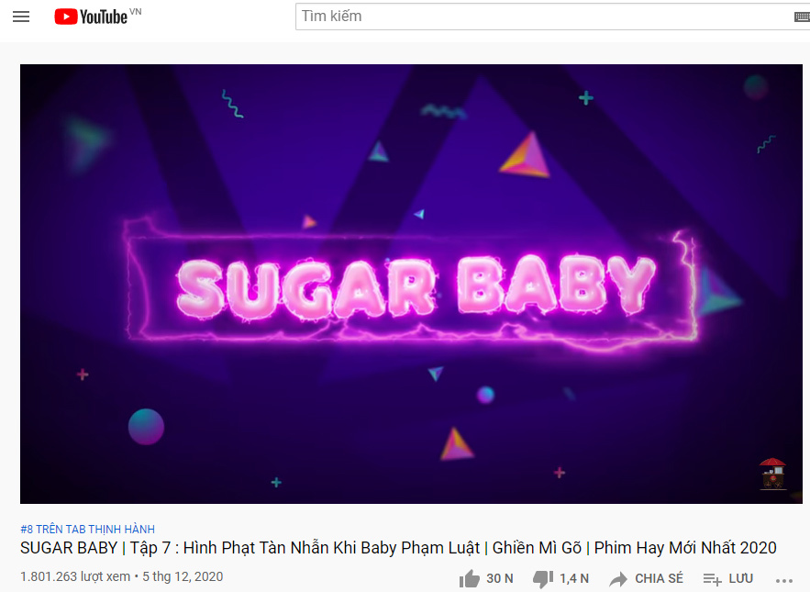Open more actions three-dot menu
This screenshot has height=592, width=810.
pyautogui.click(x=784, y=581)
